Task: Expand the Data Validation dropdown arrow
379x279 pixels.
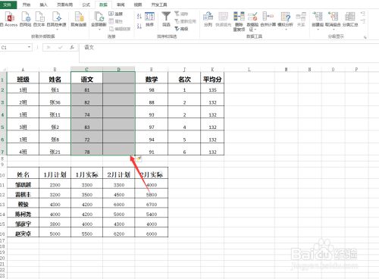Action: pyautogui.click(x=255, y=30)
